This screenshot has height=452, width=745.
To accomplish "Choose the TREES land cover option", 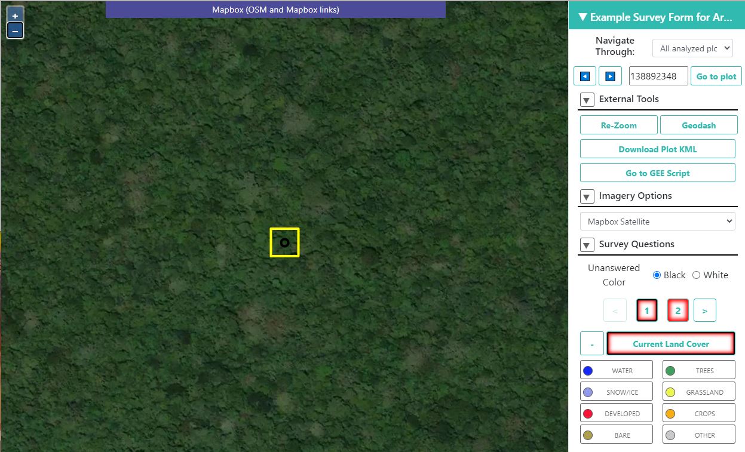I will point(698,371).
